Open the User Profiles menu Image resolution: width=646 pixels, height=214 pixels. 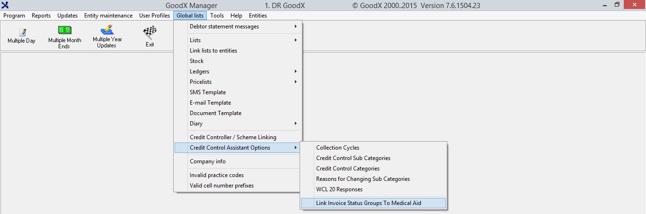tap(154, 16)
